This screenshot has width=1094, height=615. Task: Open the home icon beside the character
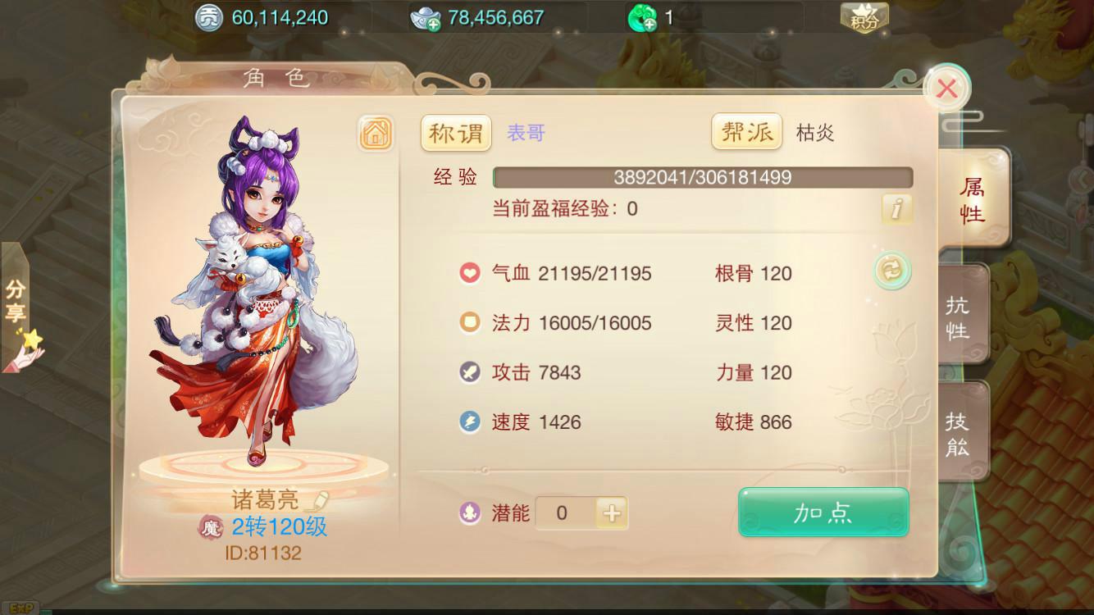(376, 134)
